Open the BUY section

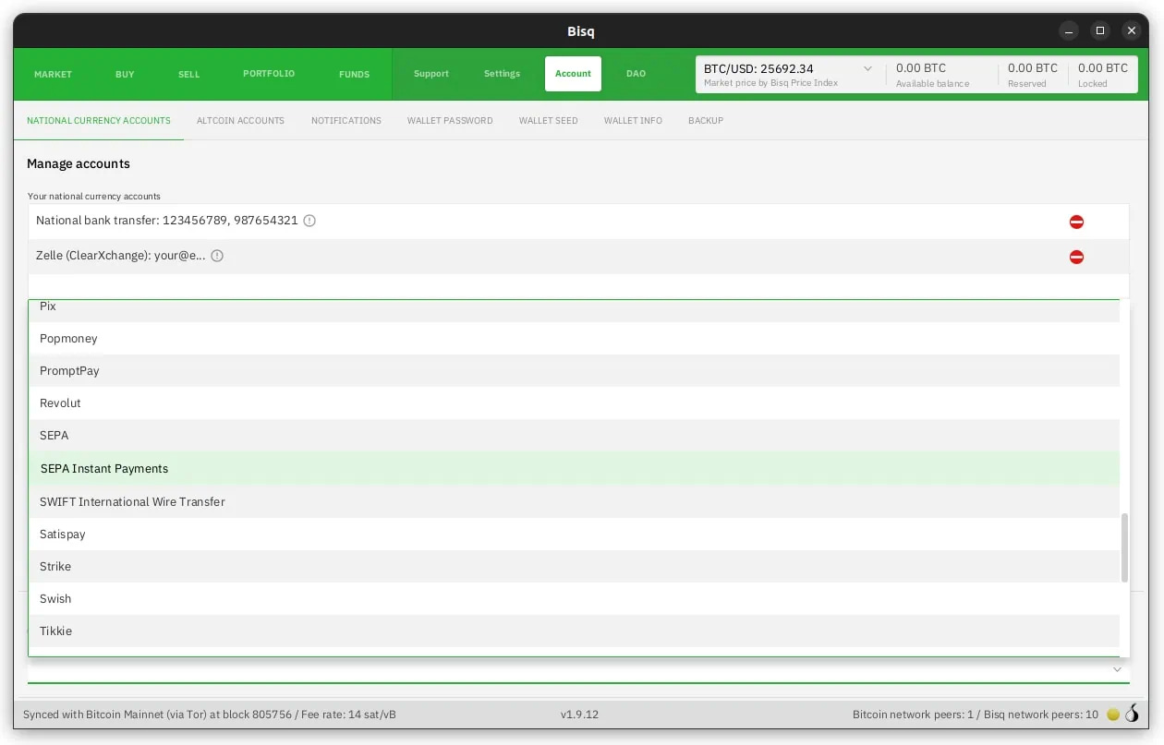coord(125,74)
